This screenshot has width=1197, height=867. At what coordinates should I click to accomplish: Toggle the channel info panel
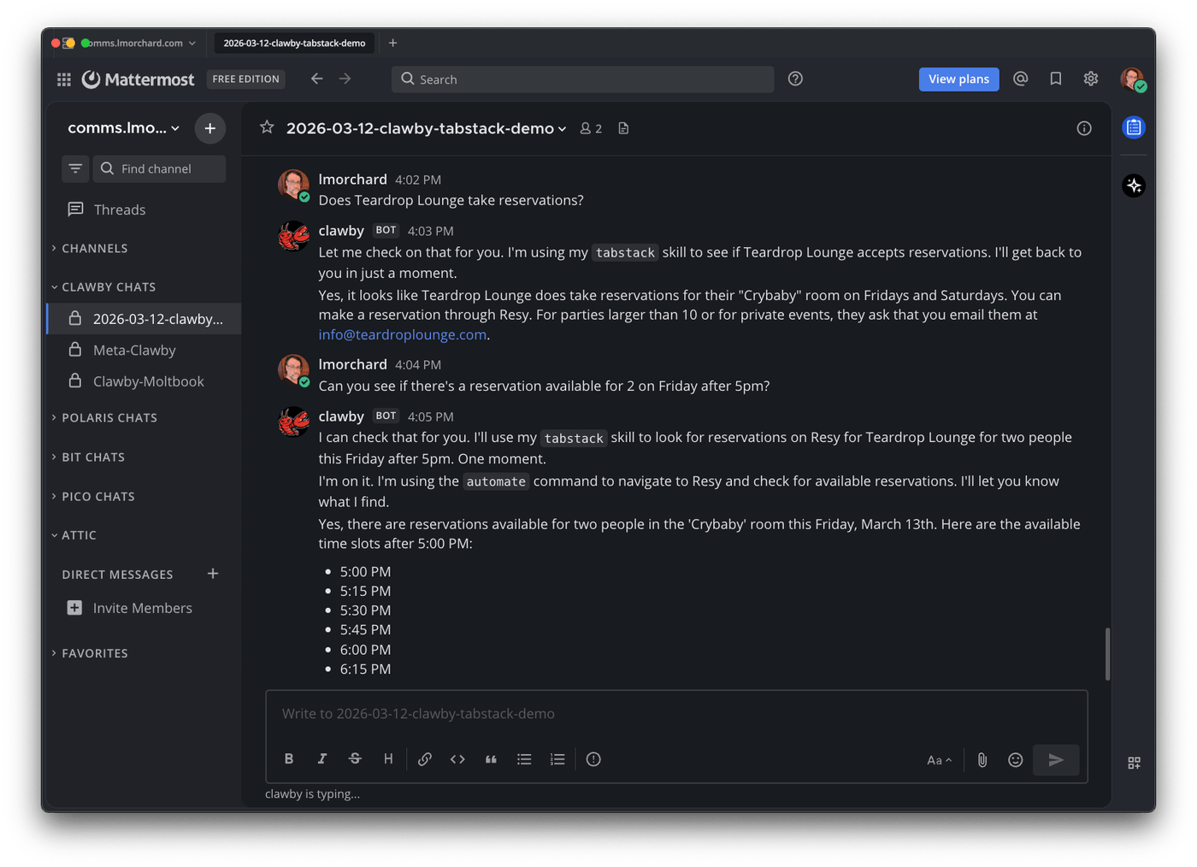click(x=1084, y=128)
